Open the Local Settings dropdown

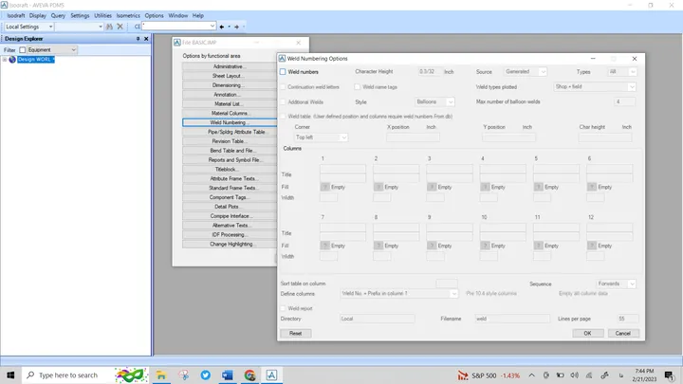28,27
